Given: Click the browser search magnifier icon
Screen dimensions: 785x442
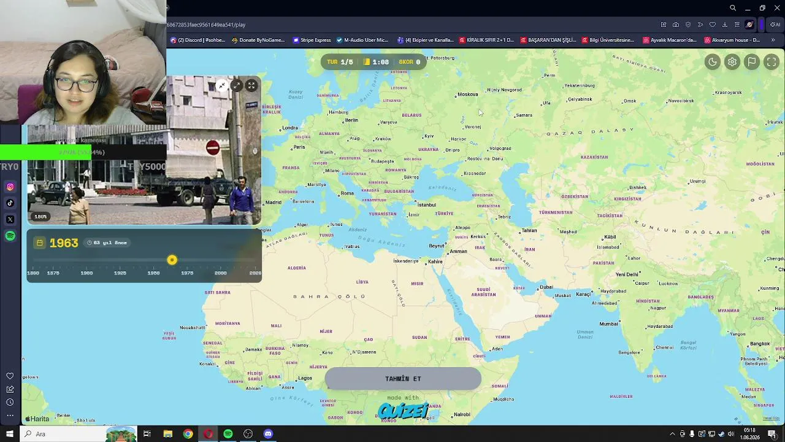Looking at the screenshot, I should pyautogui.click(x=733, y=8).
